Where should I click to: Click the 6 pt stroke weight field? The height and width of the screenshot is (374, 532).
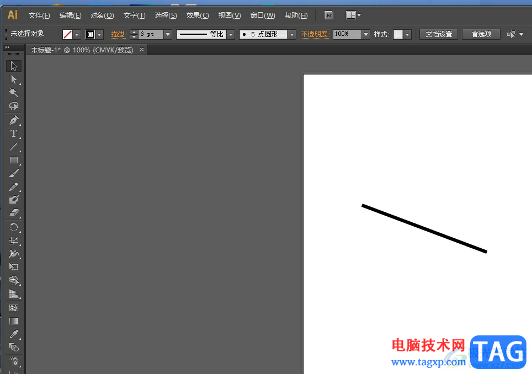[x=151, y=34]
